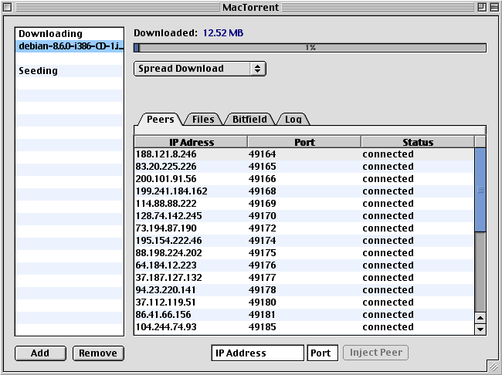Click the download progress bar at 1%
Viewport: 502px width, 375px height.
pyautogui.click(x=310, y=48)
